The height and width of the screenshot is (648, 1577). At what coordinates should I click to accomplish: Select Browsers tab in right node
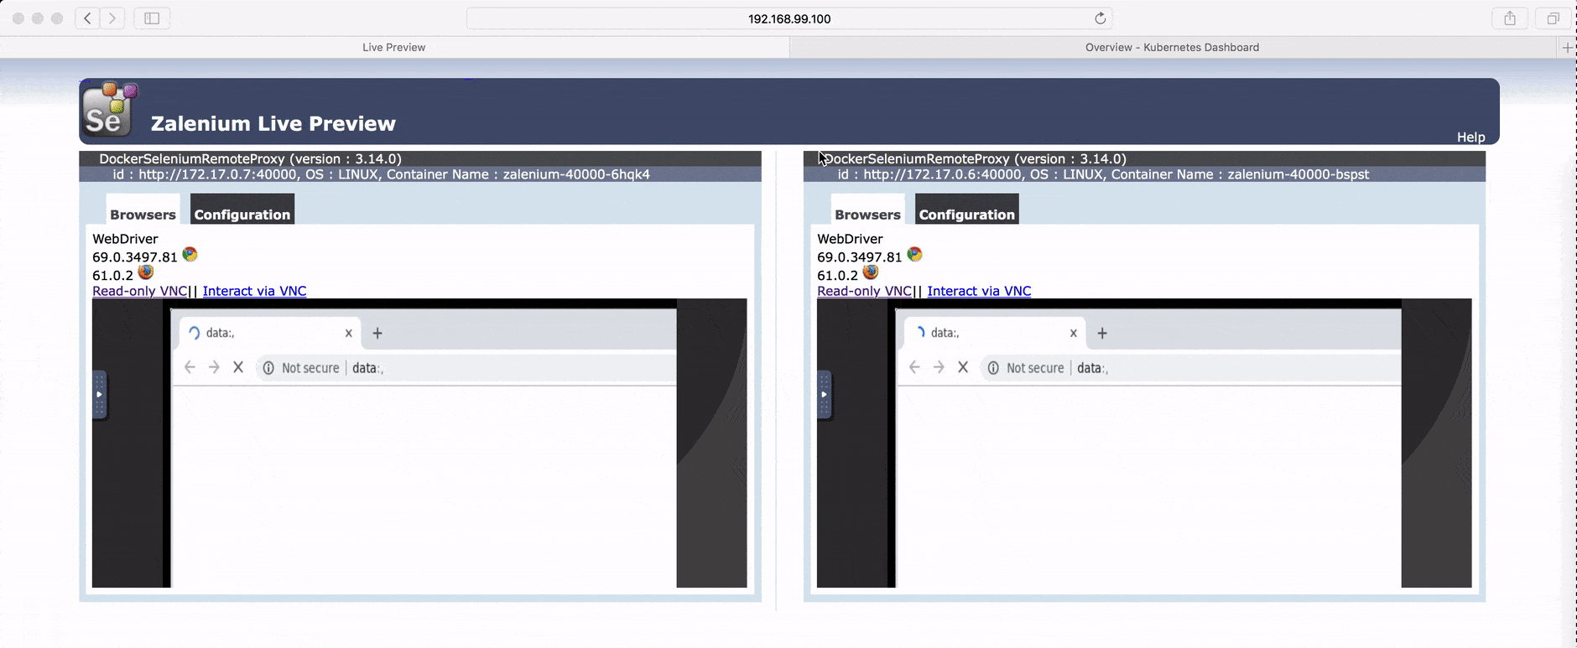pyautogui.click(x=867, y=214)
